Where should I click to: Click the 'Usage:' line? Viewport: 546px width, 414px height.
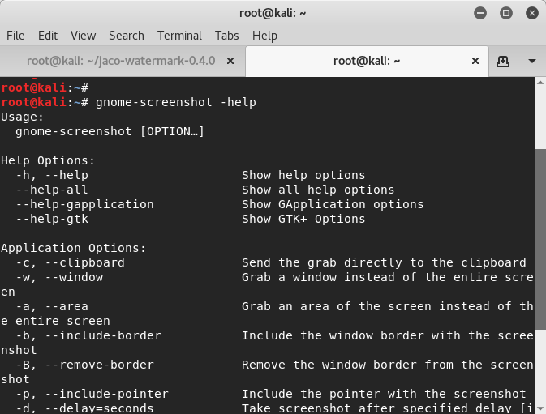[x=22, y=117]
